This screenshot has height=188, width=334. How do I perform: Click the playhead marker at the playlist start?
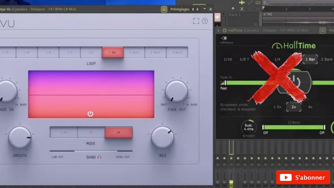(x=264, y=8)
